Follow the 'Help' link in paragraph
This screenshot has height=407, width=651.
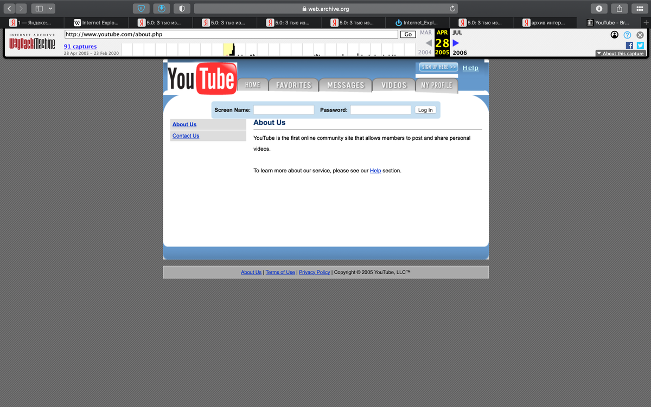click(375, 171)
